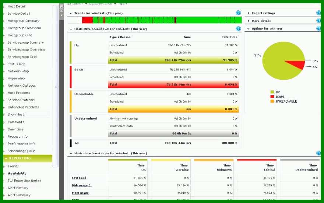The width and height of the screenshot is (324, 203).
Task: Click the Down total '8.094 %' value
Action: coord(231,85)
